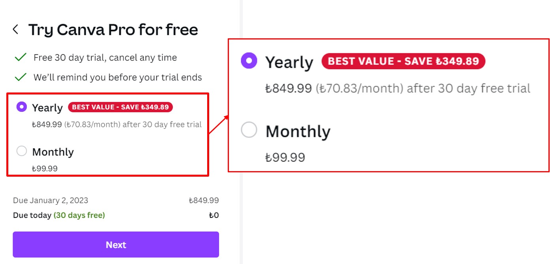550x264 pixels.
Task: Click the Free 30 day trial, cancel any time text
Action: point(105,58)
